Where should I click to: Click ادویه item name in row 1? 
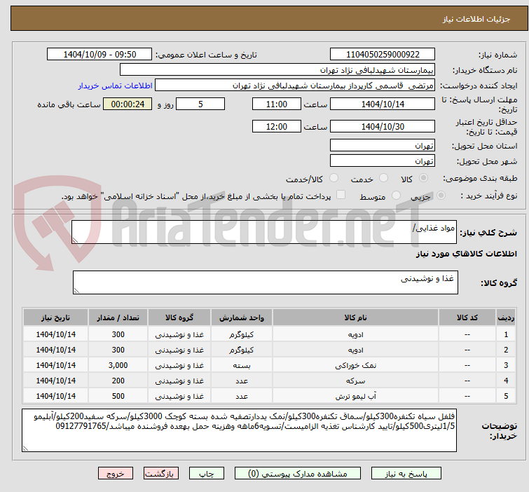point(355,334)
